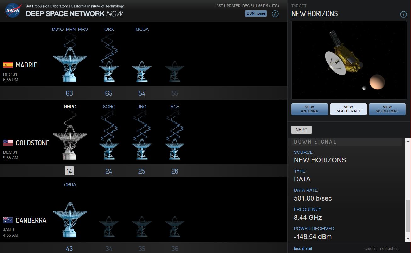Collapse panel with less detail link
Image resolution: width=411 pixels, height=253 pixels.
pos(301,249)
